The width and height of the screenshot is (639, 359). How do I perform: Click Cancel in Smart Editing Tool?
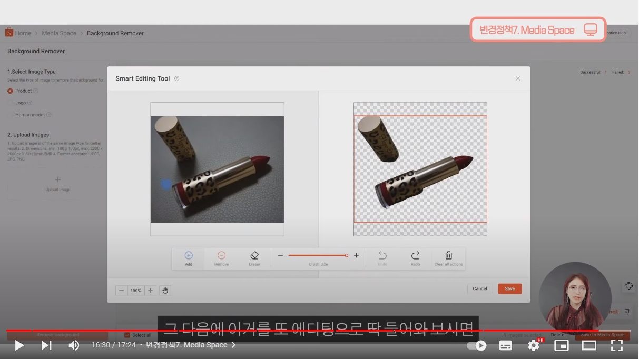click(480, 288)
